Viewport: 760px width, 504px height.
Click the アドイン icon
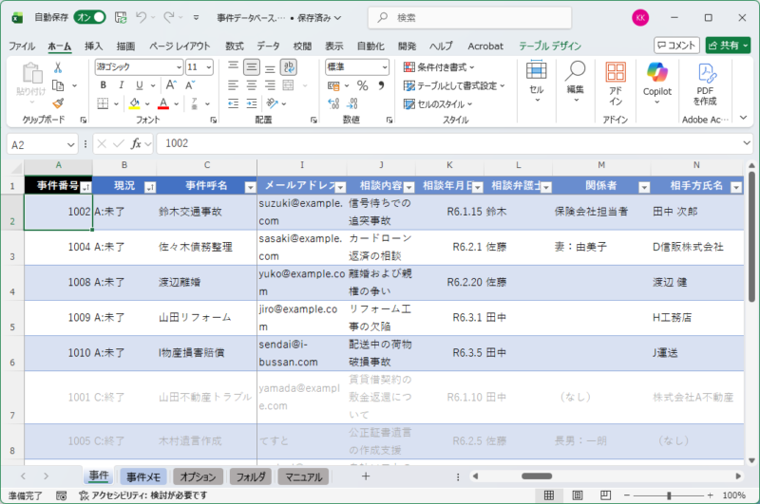tap(616, 83)
